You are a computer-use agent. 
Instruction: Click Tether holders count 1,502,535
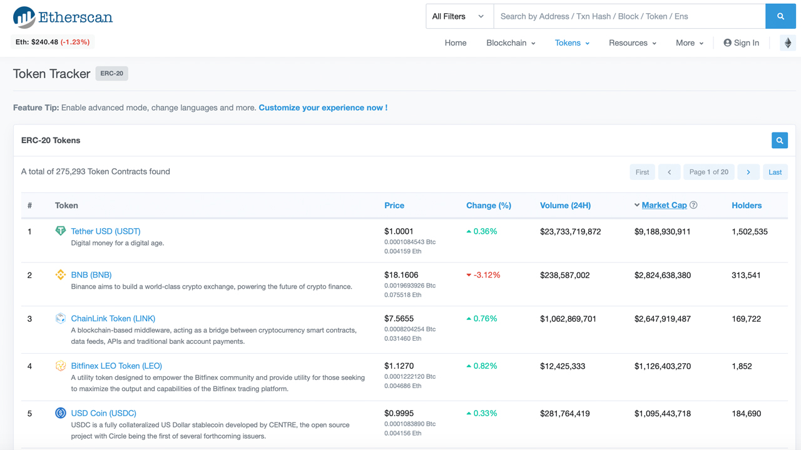[750, 231]
